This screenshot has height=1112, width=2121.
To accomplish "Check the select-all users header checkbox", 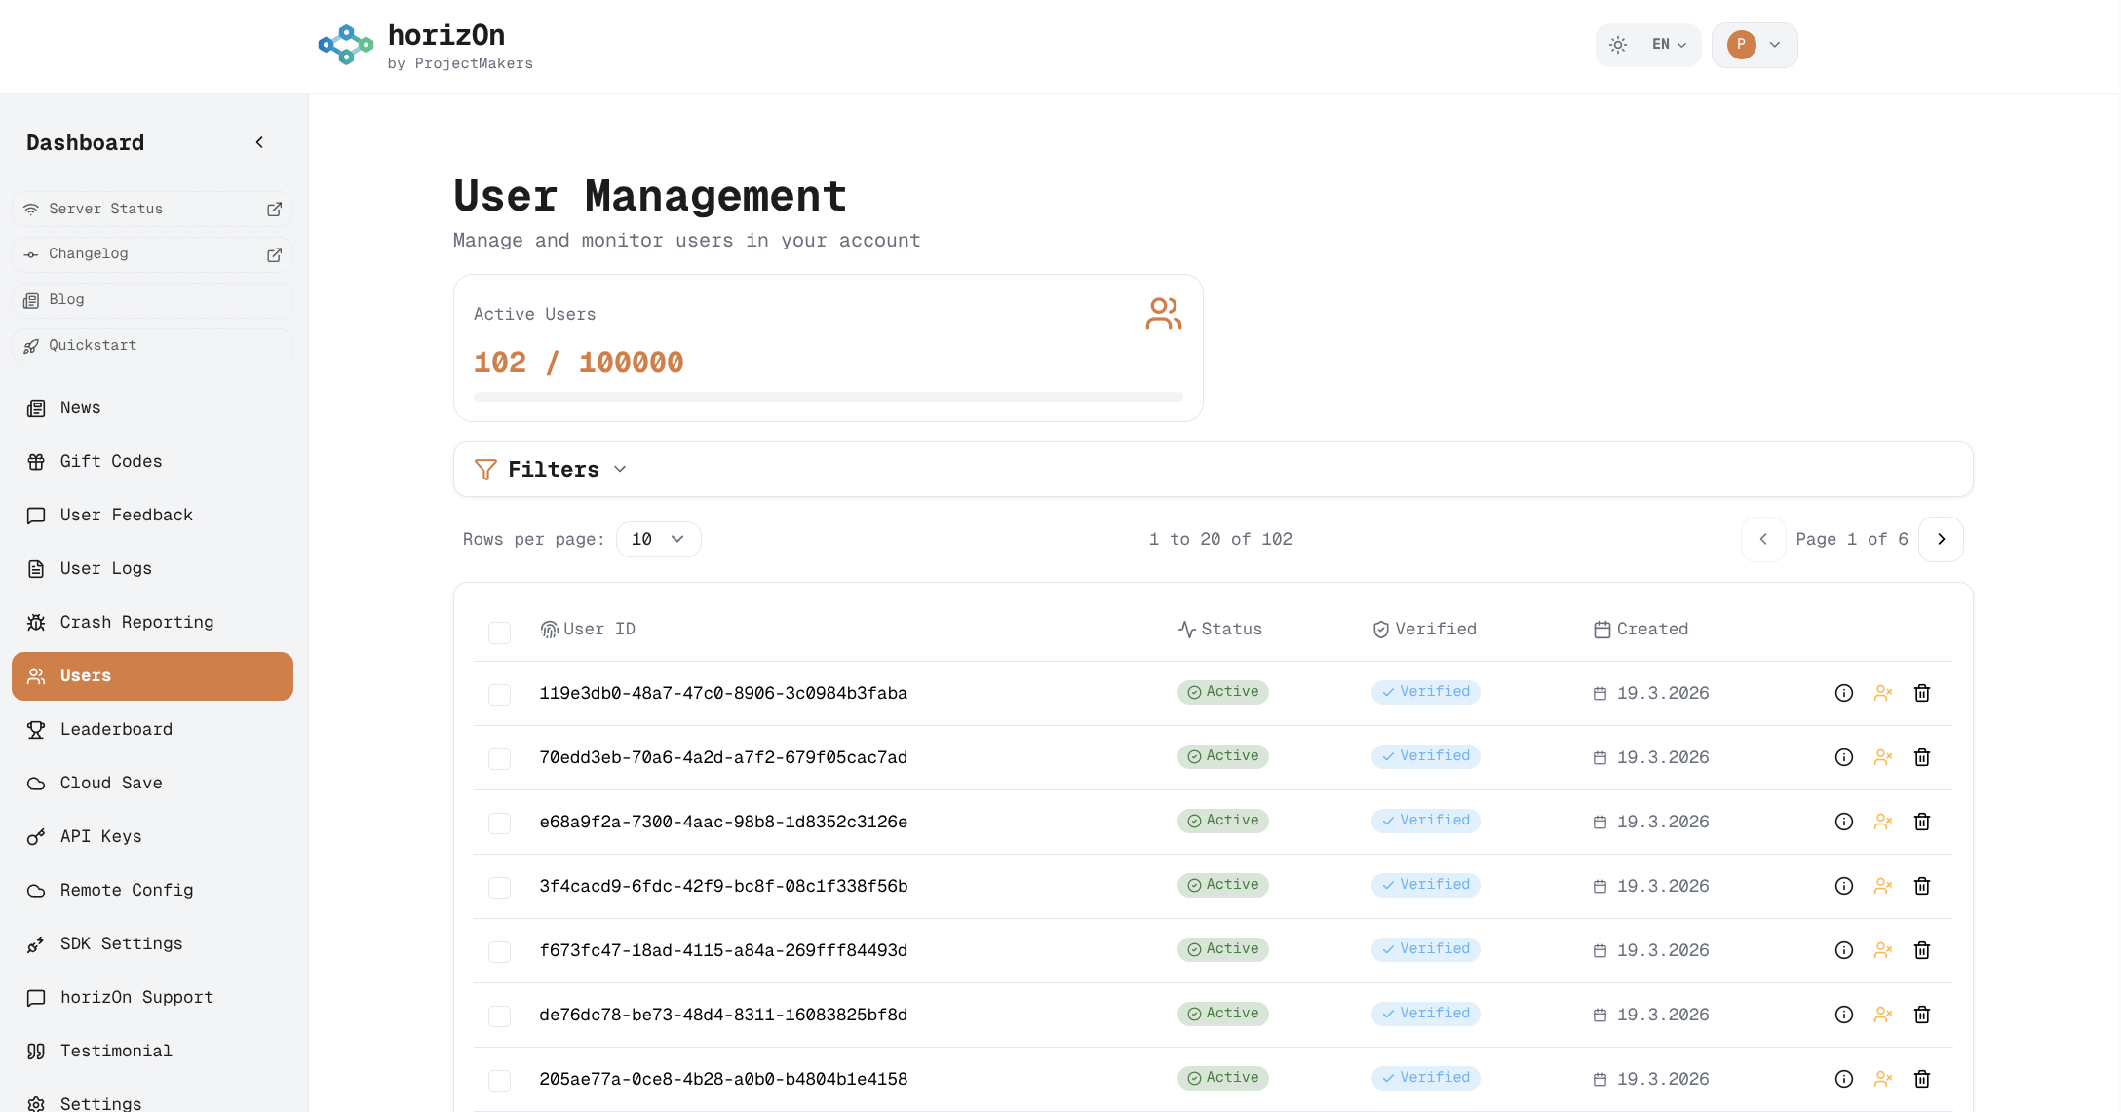I will [x=499, y=633].
